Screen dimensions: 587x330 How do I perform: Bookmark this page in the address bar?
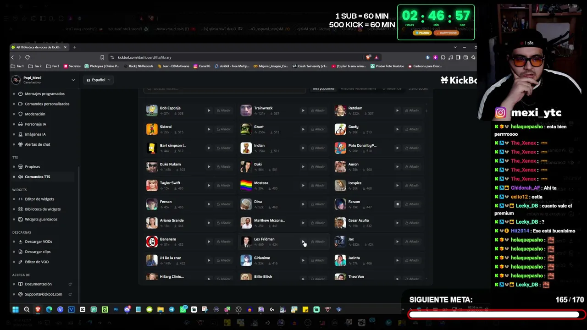102,57
